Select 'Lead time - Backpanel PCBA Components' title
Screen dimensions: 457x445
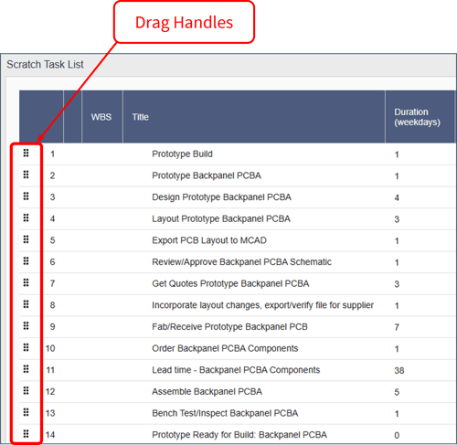[x=236, y=370]
